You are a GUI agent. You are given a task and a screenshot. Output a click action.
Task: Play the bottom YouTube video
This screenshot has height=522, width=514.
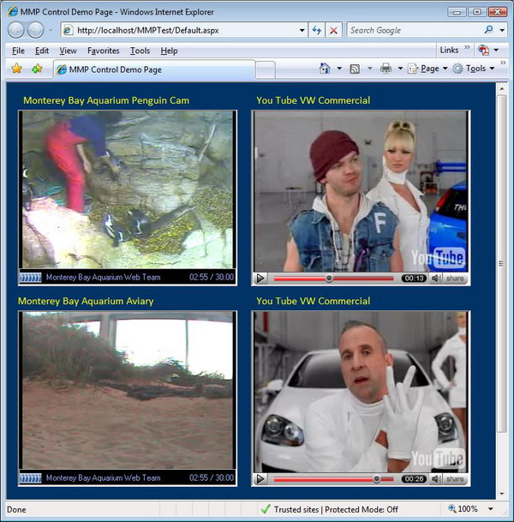click(x=260, y=479)
